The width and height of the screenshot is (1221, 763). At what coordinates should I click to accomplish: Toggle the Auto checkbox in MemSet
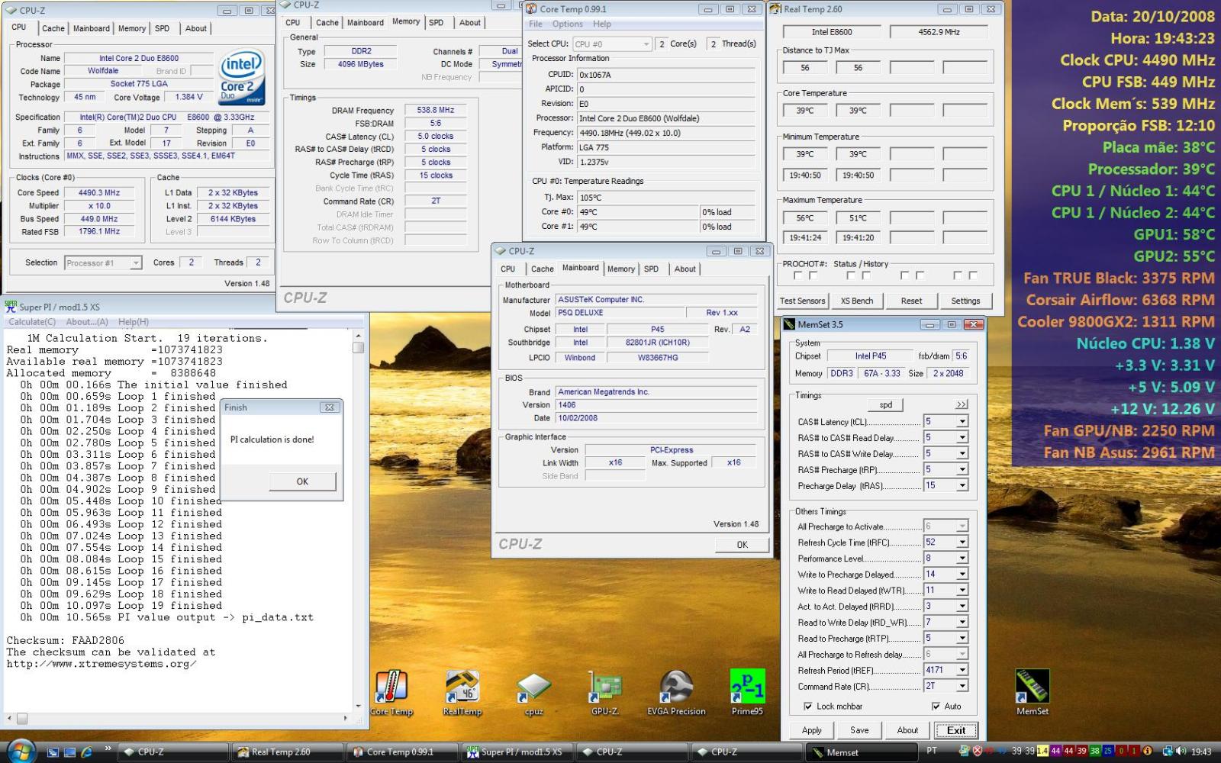pos(936,707)
